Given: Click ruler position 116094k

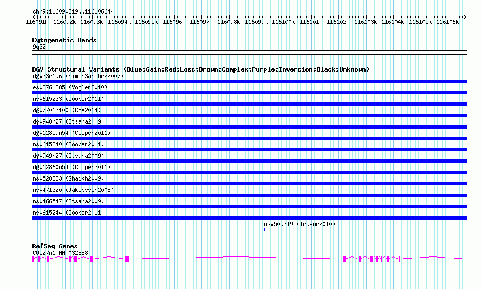Looking at the screenshot, I should coord(119,22).
